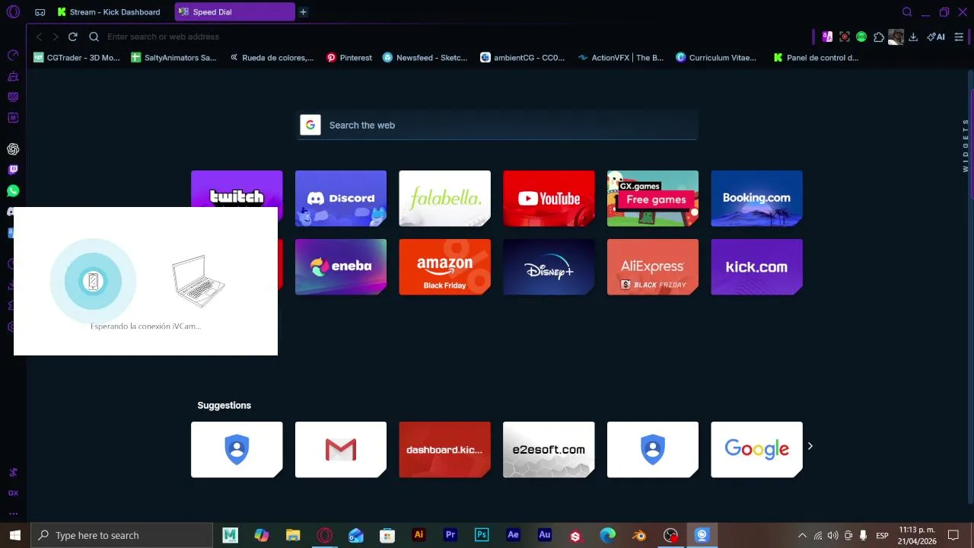Viewport: 974px width, 548px height.
Task: Open the extensions puzzle icon
Action: point(879,37)
